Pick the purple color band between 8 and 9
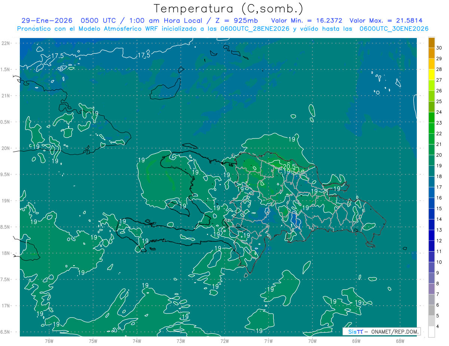The image size is (449, 346). 431,278
